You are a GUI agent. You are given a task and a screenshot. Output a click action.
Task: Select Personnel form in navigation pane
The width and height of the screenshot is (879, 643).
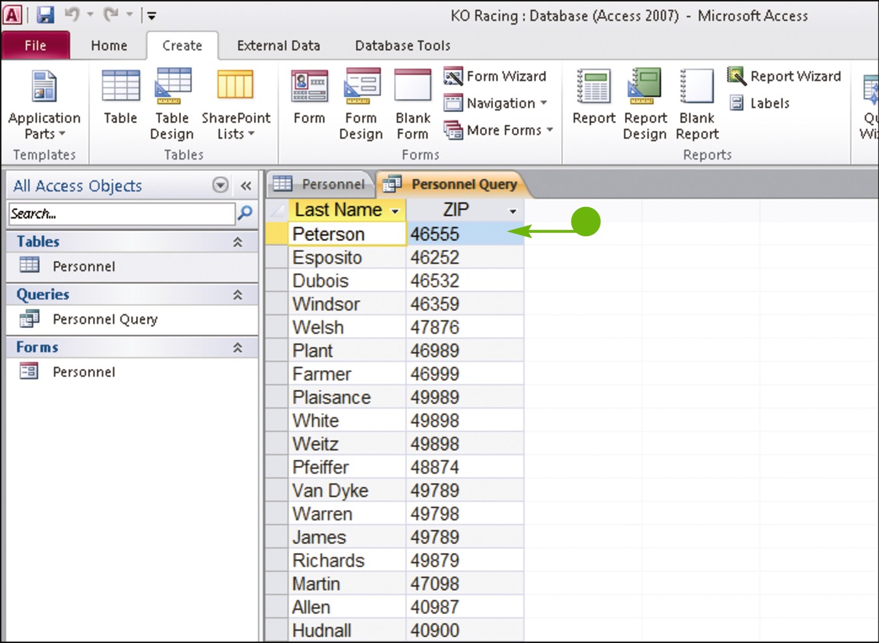[x=132, y=372]
